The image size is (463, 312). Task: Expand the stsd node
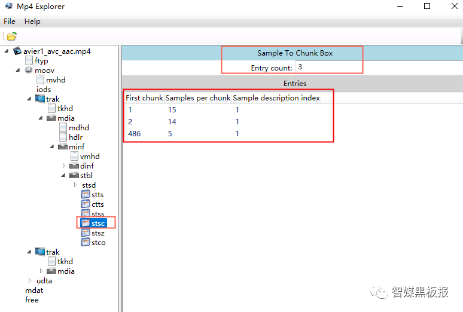(x=75, y=185)
